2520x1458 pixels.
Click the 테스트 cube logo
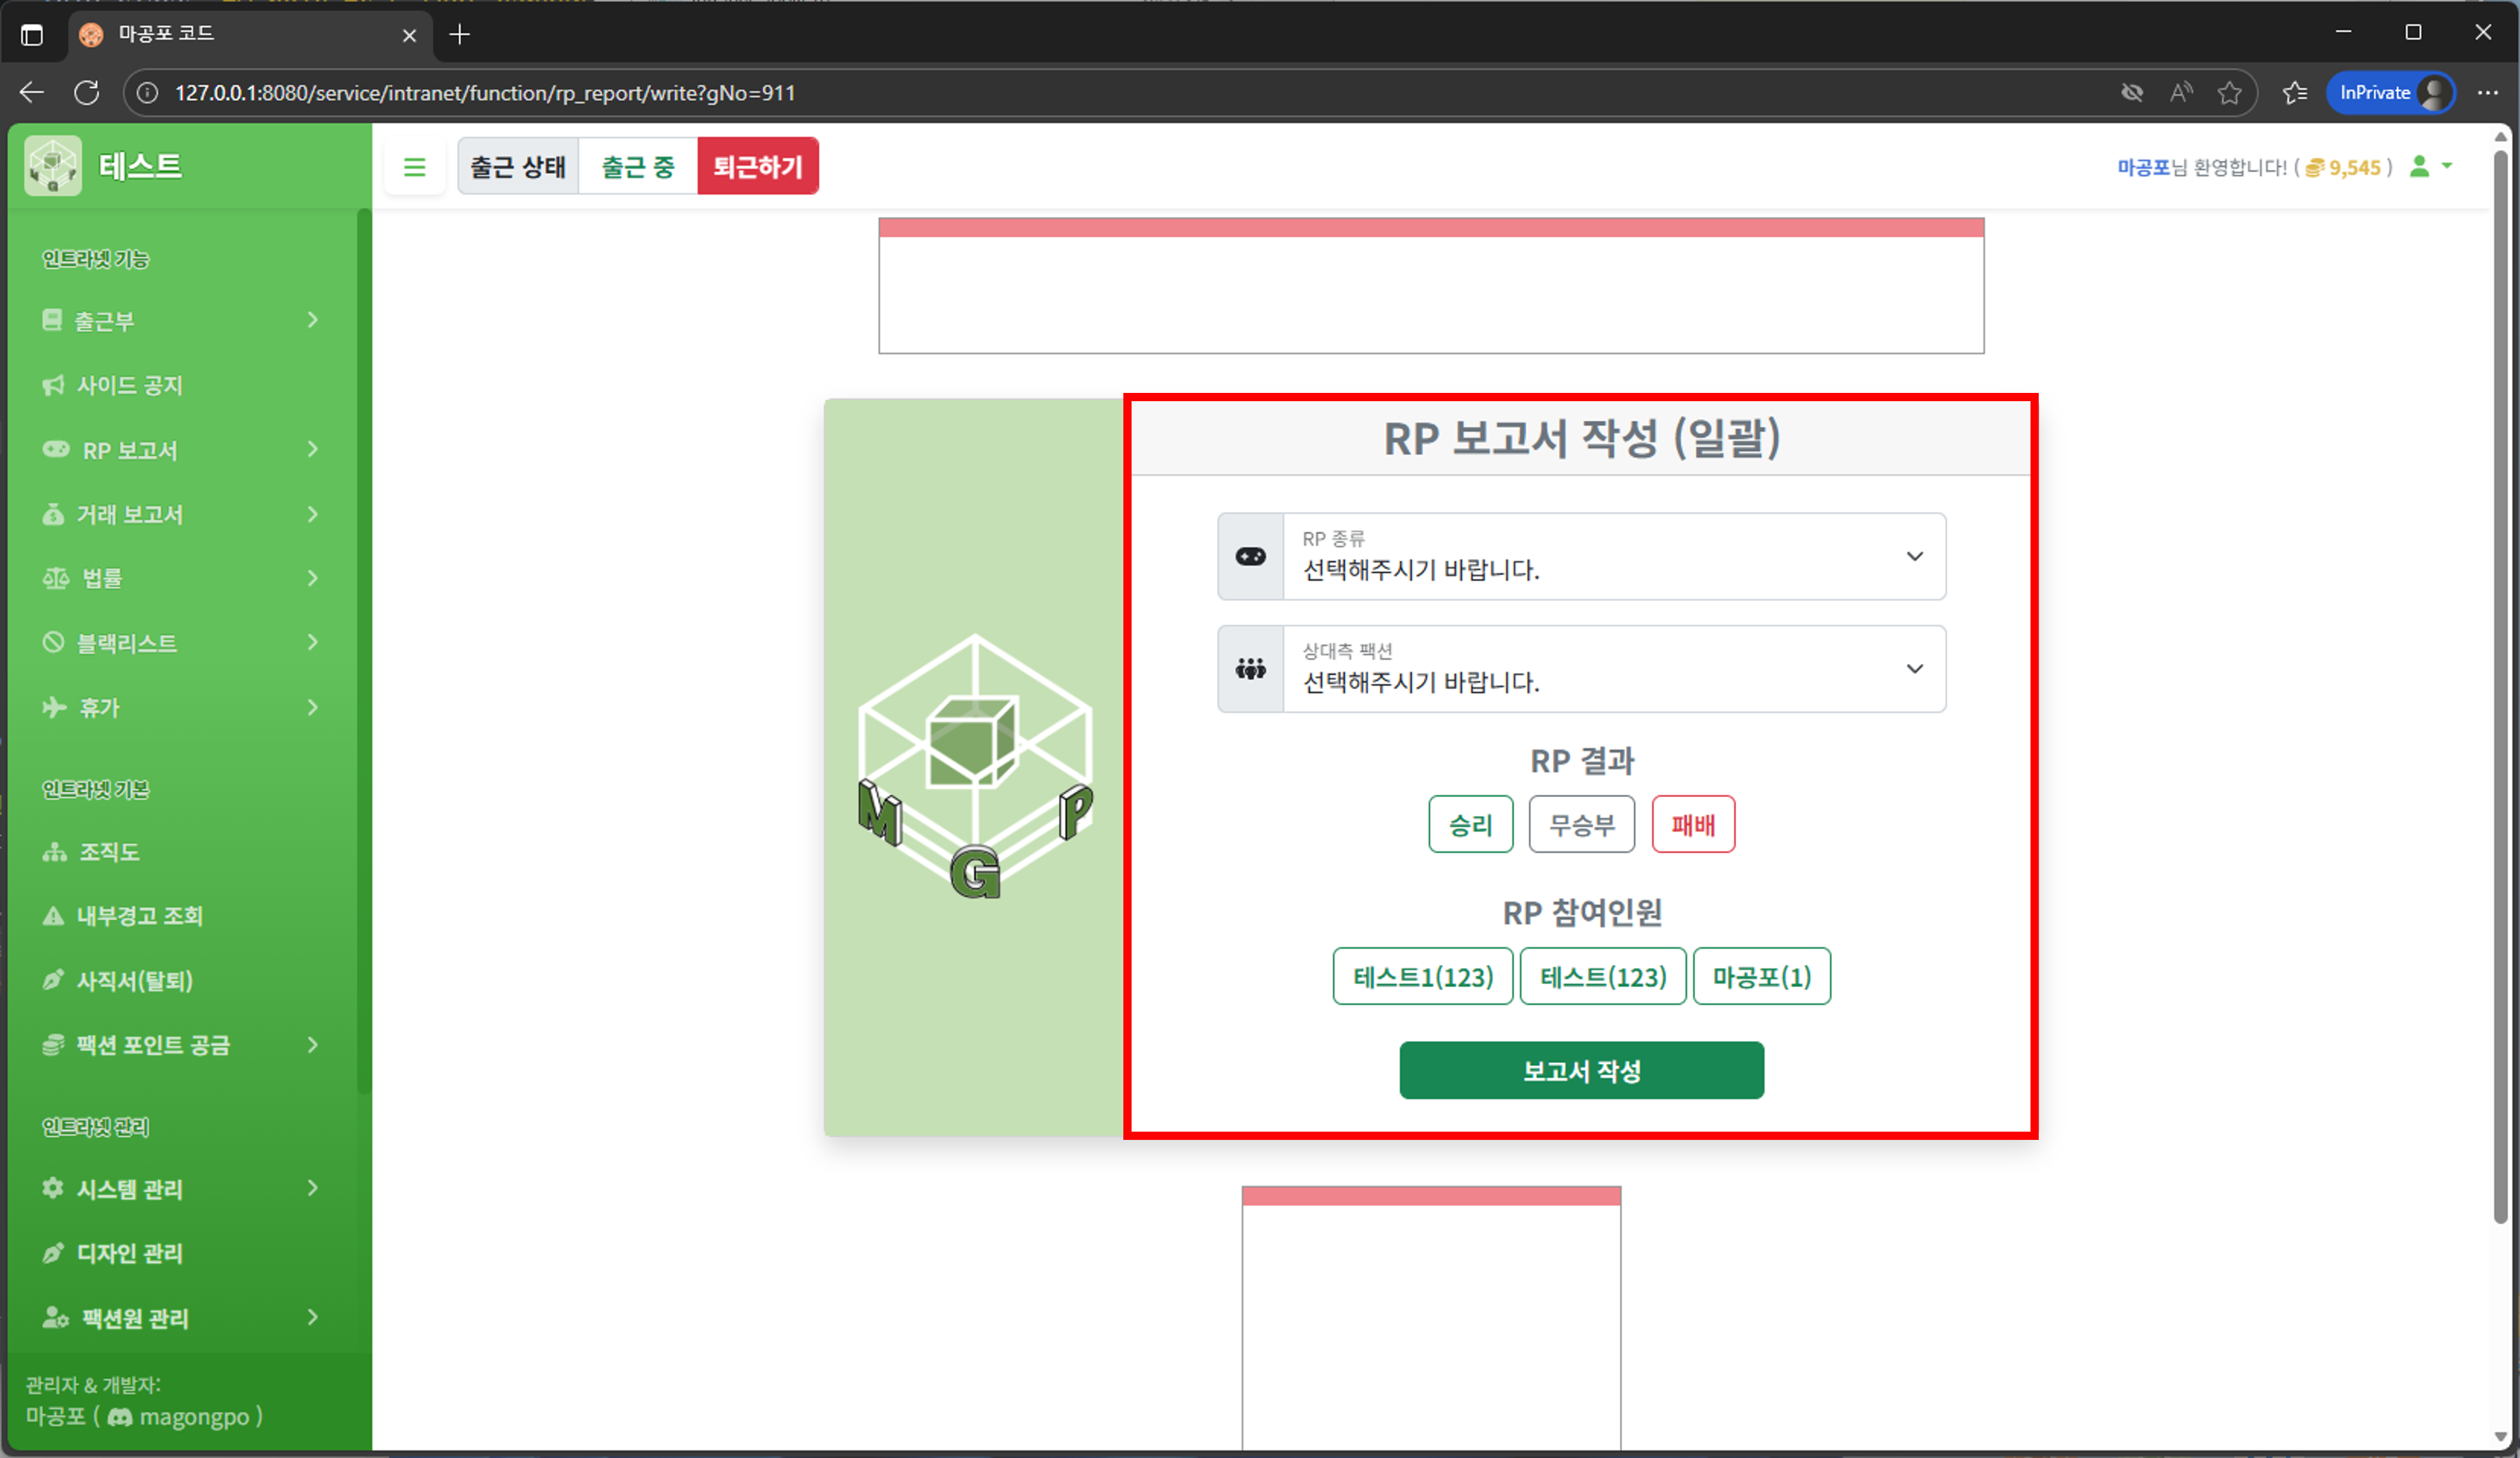pos(52,165)
